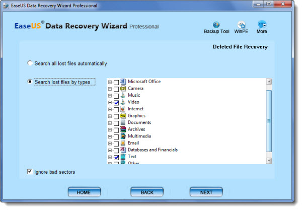
Task: Close the Data Recovery Wizard window
Action: [282, 4]
